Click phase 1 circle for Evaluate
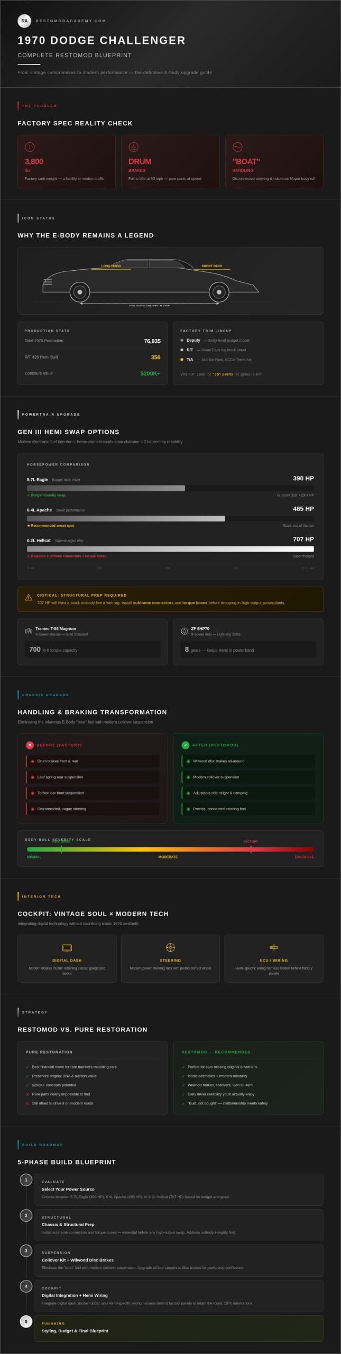 point(26,1180)
